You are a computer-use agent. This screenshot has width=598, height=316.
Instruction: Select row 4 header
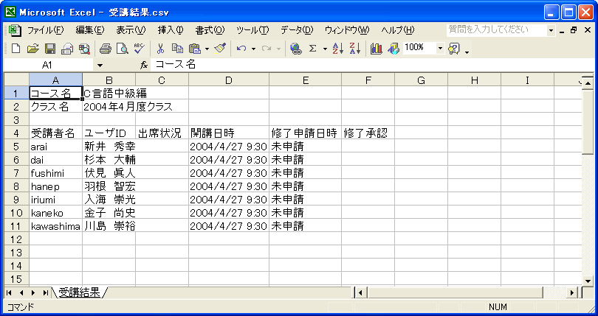16,133
